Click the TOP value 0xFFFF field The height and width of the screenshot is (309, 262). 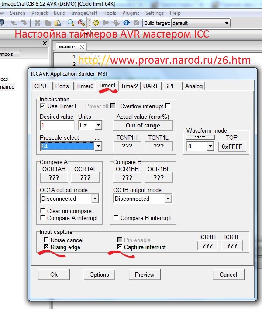tap(232, 147)
